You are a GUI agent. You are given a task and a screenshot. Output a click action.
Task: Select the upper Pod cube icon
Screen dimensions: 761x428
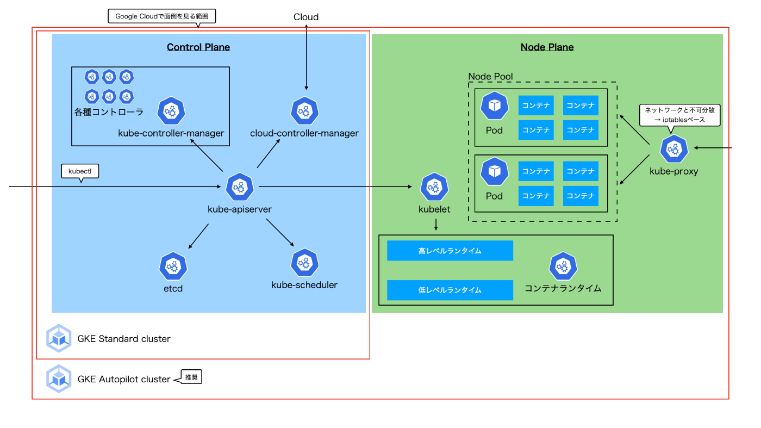pos(494,106)
